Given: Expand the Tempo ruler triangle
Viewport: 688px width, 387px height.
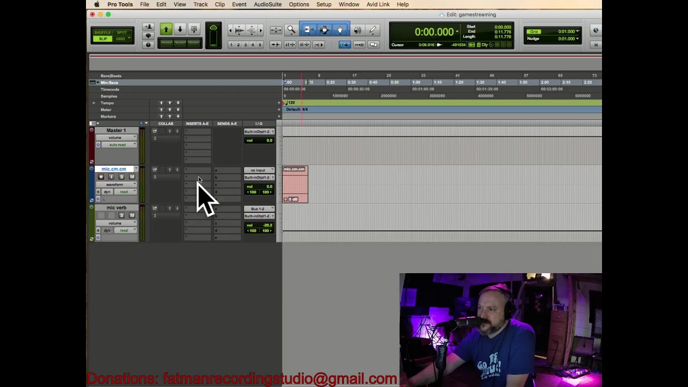Looking at the screenshot, I should tap(94, 103).
